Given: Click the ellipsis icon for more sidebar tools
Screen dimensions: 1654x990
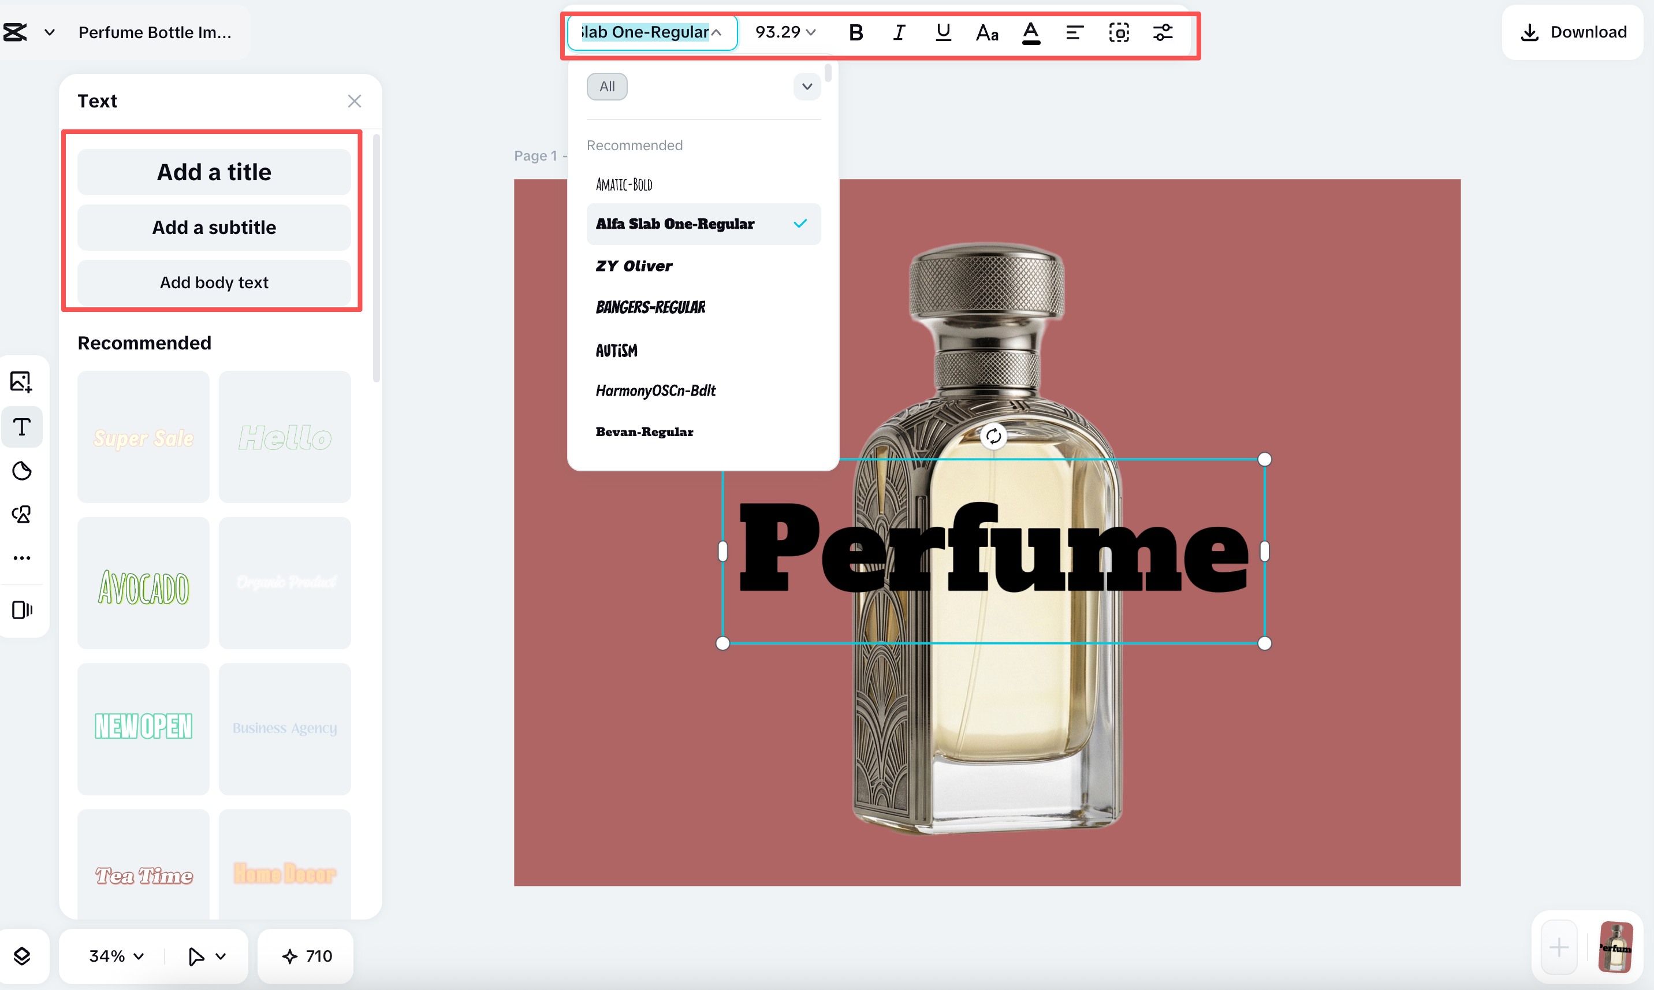Looking at the screenshot, I should pyautogui.click(x=22, y=558).
